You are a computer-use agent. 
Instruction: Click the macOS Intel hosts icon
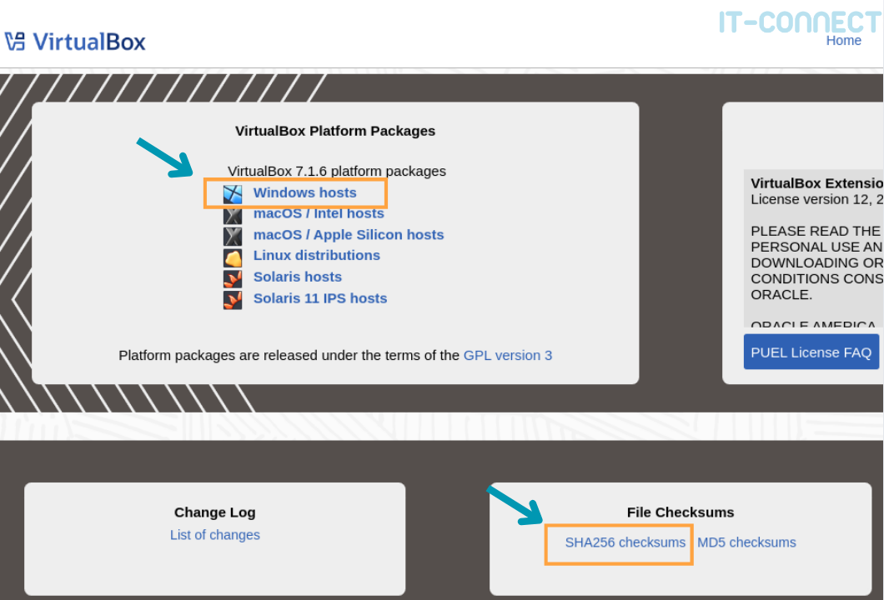click(233, 215)
